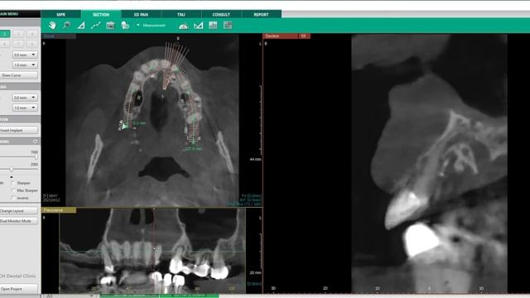530x298 pixels.
Task: Switch to the 3D PAN tab
Action: [141, 15]
